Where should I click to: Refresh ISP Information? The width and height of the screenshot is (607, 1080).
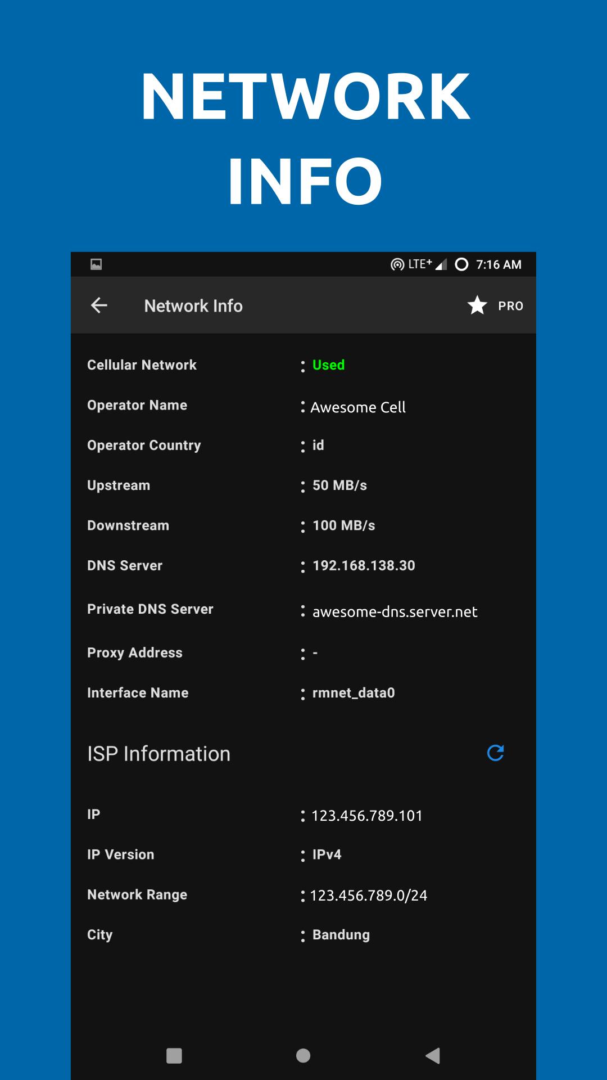(x=495, y=753)
